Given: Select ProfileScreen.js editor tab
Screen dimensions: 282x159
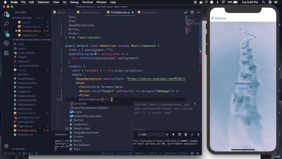Looking at the screenshot, I should (x=120, y=12).
